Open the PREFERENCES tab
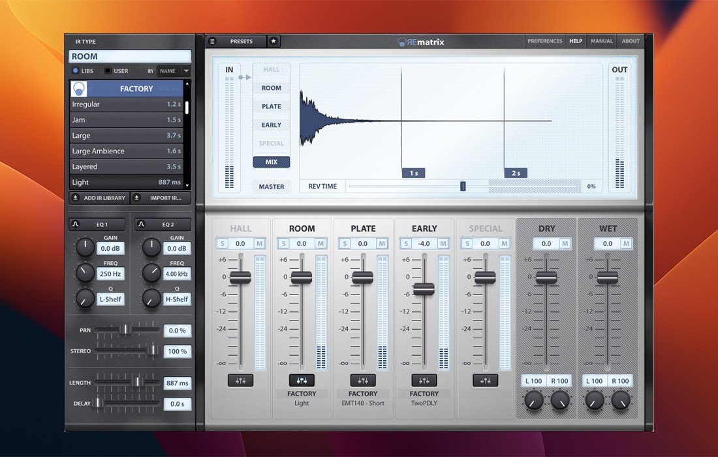718x457 pixels. pos(544,41)
